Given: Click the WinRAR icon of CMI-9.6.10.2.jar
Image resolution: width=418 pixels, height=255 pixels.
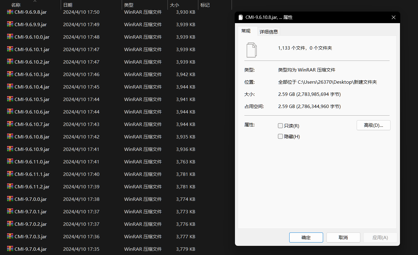Looking at the screenshot, I should (10, 61).
